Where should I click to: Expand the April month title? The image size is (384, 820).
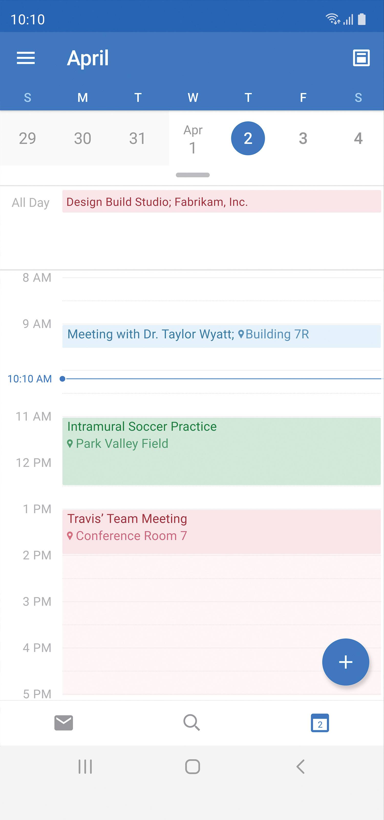(88, 58)
